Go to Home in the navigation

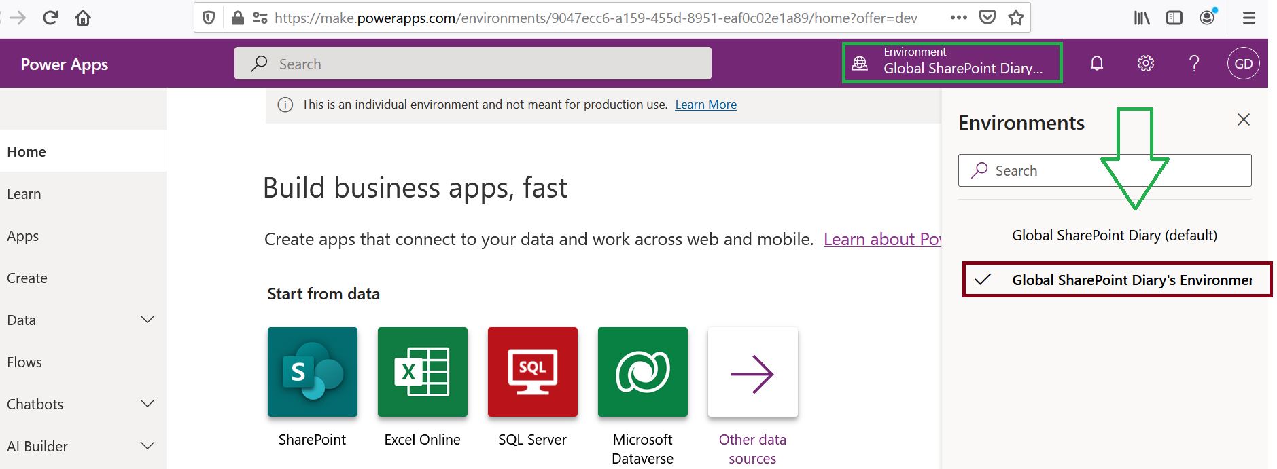pyautogui.click(x=83, y=151)
